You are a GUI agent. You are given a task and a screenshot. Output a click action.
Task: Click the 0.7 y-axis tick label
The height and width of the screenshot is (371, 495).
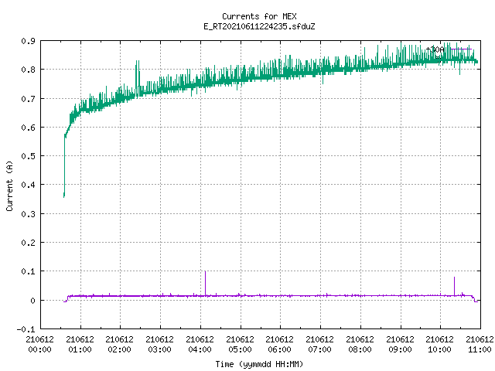[x=29, y=99]
